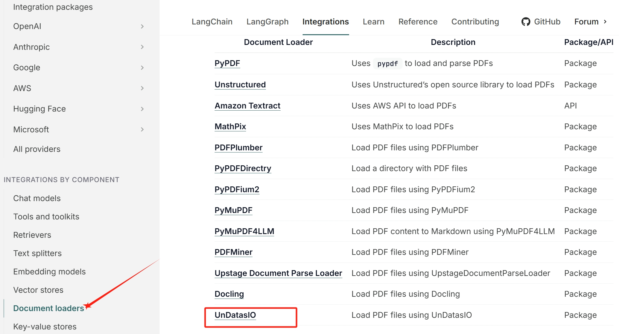The image size is (619, 334).
Task: Select Vector stores in sidebar
Action: (x=38, y=290)
